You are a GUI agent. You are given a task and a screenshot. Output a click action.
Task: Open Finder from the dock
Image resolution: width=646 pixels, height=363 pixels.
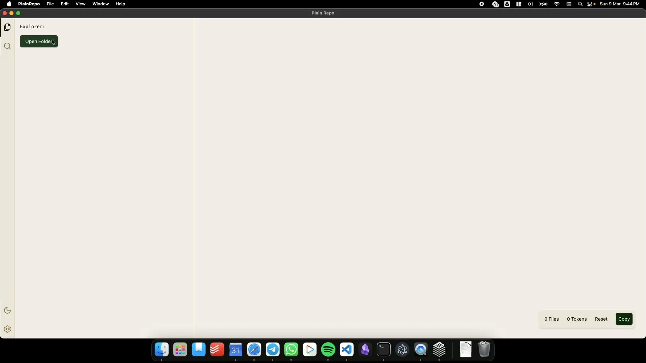[162, 350]
